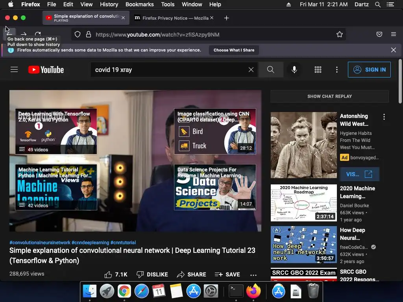Click #cnndeeplearning hashtag link
The image size is (403, 302).
click(90, 242)
